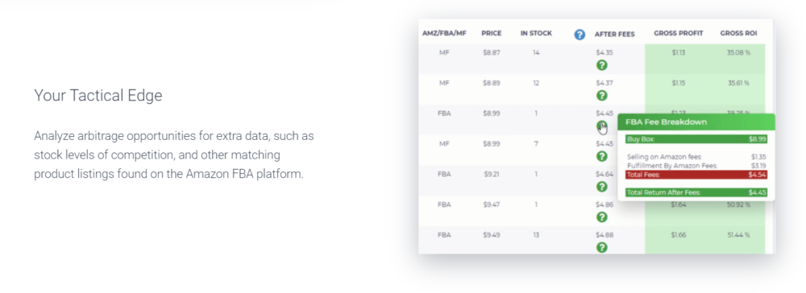Open fee breakdown for MF $8.99 row
The image size is (806, 293).
coord(602,156)
